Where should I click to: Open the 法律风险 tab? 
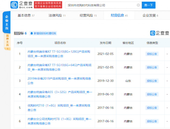(x=57, y=15)
